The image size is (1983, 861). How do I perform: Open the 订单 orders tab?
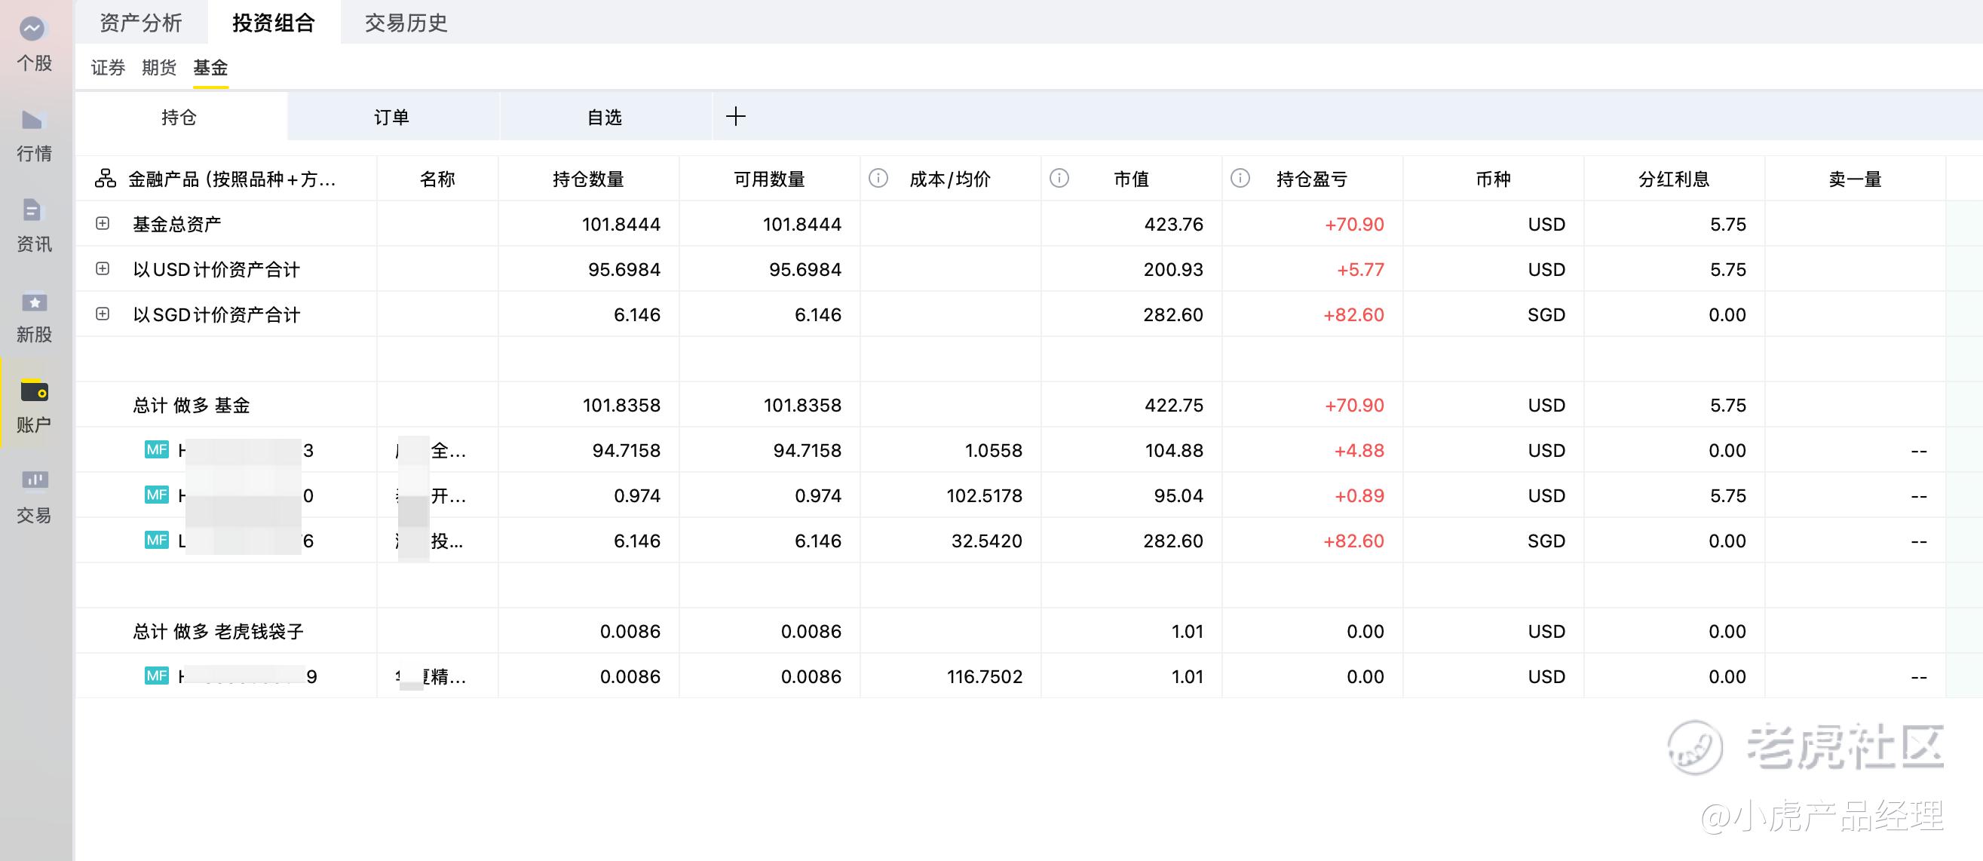click(392, 117)
